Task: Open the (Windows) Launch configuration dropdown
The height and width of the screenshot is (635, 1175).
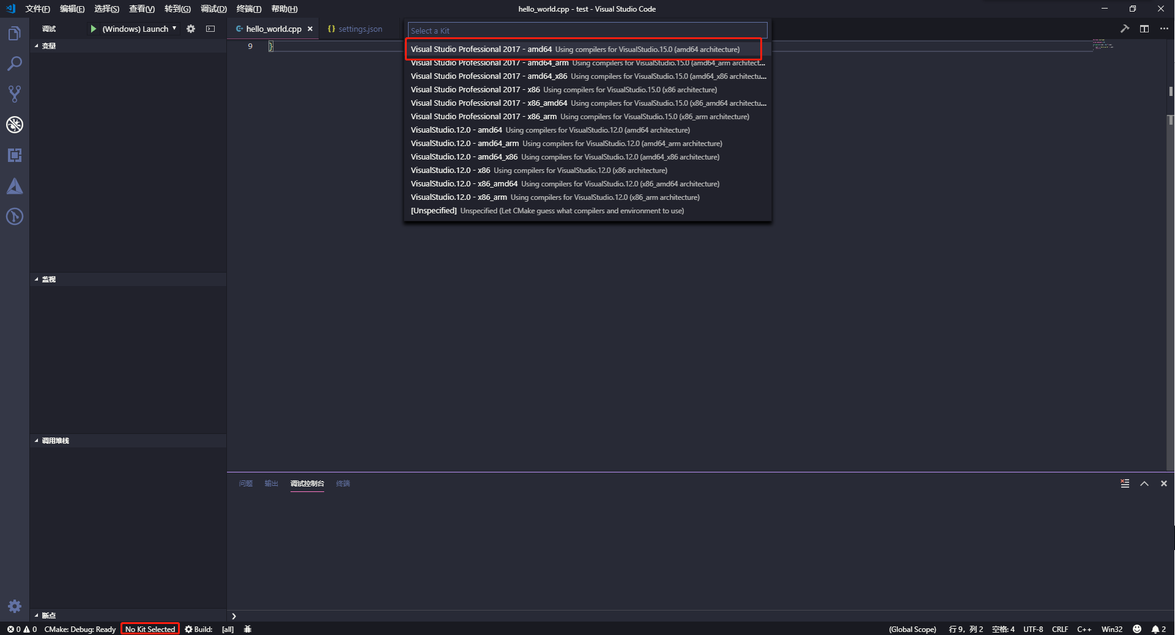Action: [139, 29]
